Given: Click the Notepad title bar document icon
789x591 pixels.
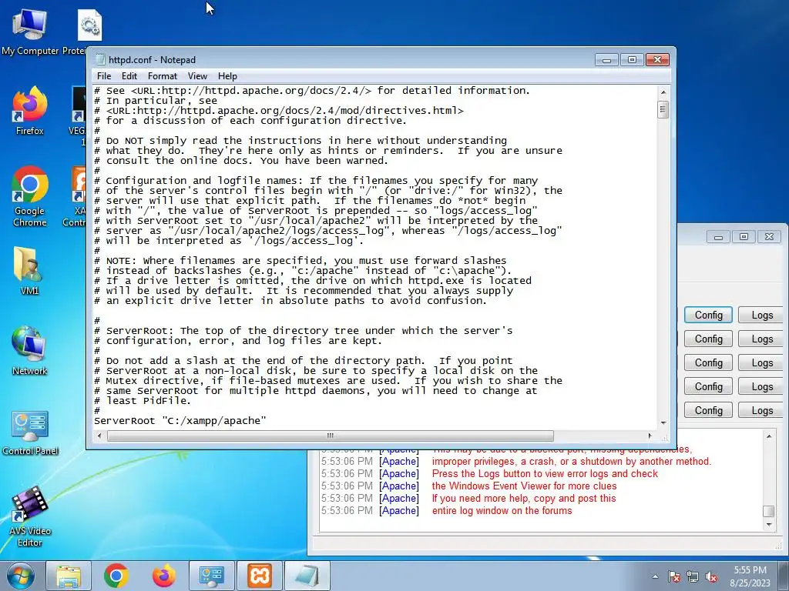Looking at the screenshot, I should [99, 60].
